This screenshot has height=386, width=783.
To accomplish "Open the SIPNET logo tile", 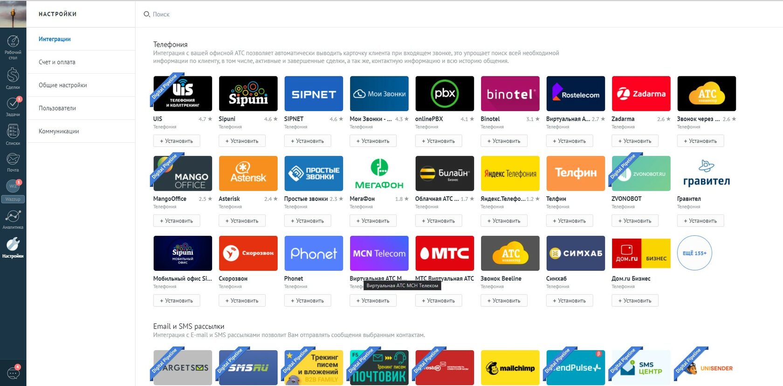I will [314, 94].
